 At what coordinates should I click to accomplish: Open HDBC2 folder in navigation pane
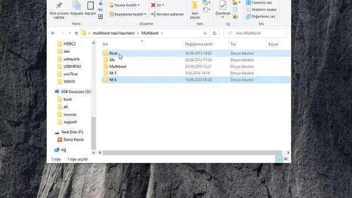coord(67,44)
